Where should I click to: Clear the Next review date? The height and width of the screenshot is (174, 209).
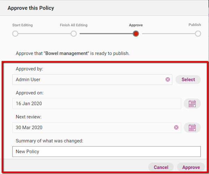(x=176, y=127)
